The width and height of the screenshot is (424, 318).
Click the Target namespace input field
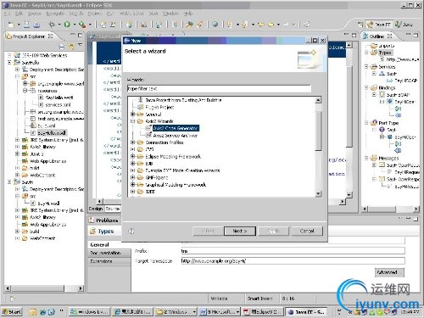293,260
